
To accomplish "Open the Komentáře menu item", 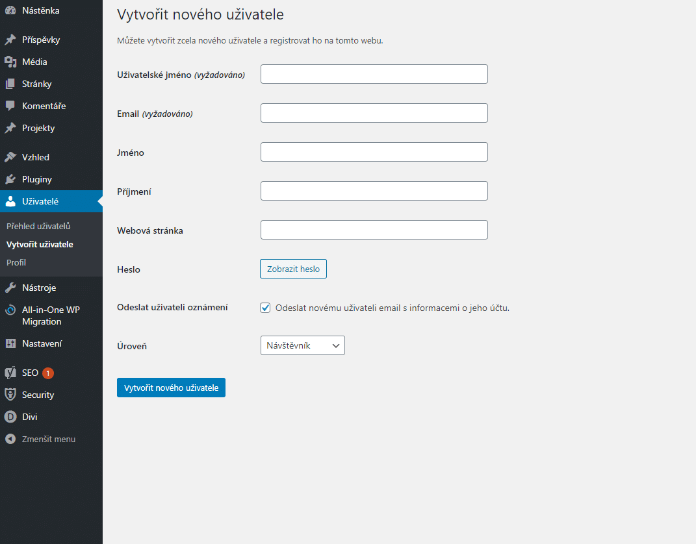I will [51, 106].
